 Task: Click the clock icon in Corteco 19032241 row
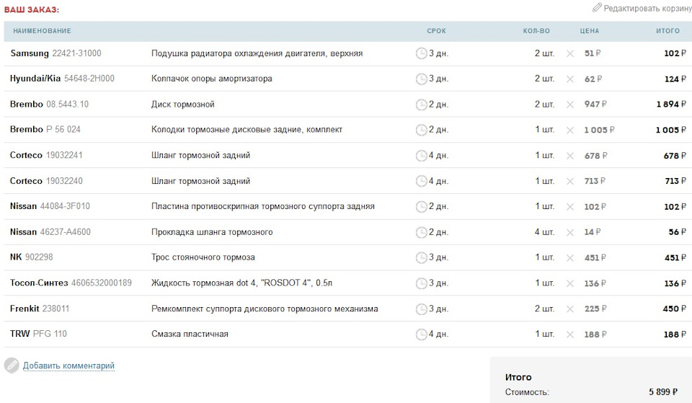click(x=422, y=156)
